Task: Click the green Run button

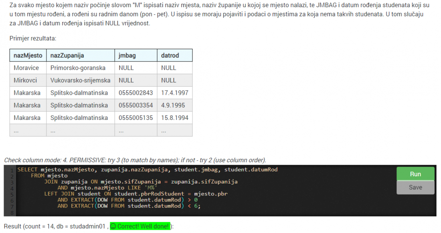Action: tap(415, 174)
